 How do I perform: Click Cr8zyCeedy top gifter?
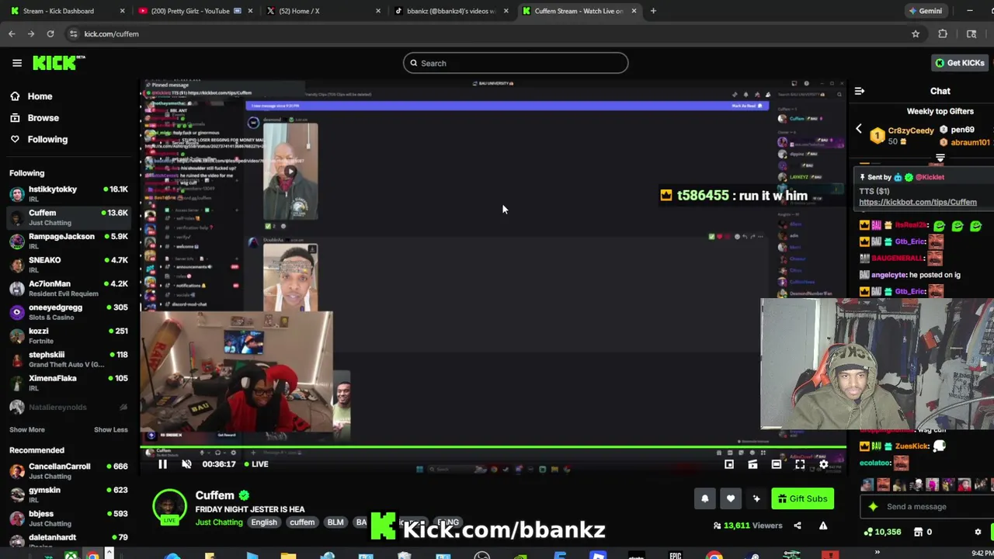[901, 136]
